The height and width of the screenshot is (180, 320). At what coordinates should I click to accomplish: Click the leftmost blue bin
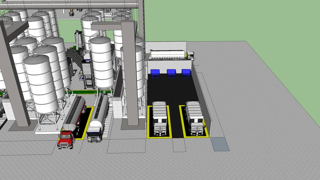coord(155,73)
